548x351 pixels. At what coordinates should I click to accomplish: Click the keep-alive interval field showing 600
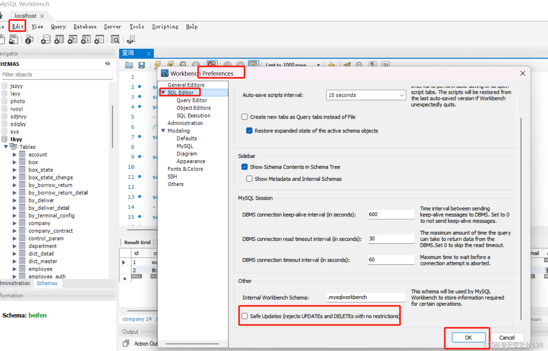[391, 214]
